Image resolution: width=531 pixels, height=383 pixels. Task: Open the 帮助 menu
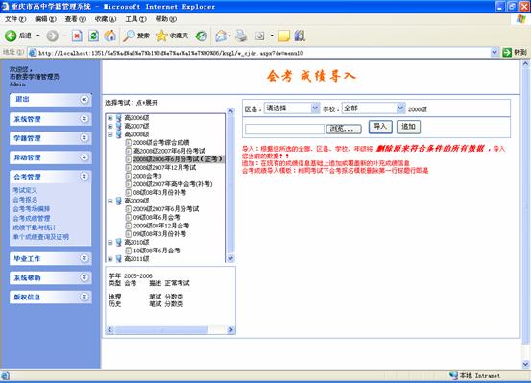166,19
